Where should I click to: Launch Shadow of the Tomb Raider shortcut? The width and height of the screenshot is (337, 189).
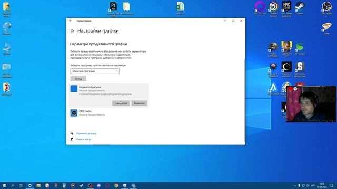tap(286, 69)
